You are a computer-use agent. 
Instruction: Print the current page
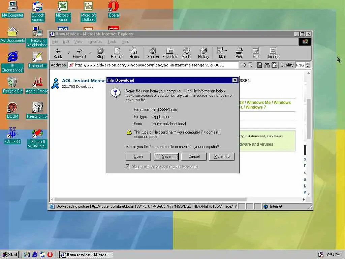pyautogui.click(x=239, y=53)
